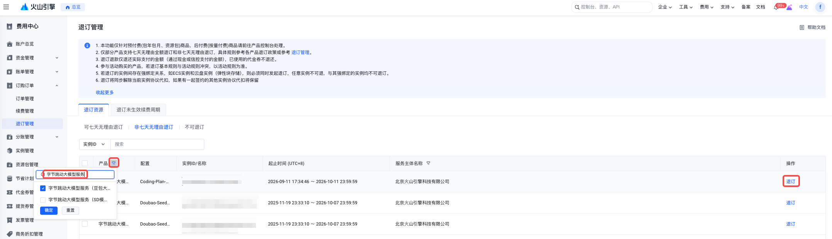Click the 资金管理 sidebar icon
Image resolution: width=832 pixels, height=239 pixels.
click(10, 58)
